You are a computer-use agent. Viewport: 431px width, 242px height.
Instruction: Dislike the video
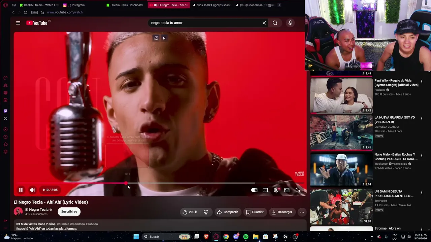206,212
